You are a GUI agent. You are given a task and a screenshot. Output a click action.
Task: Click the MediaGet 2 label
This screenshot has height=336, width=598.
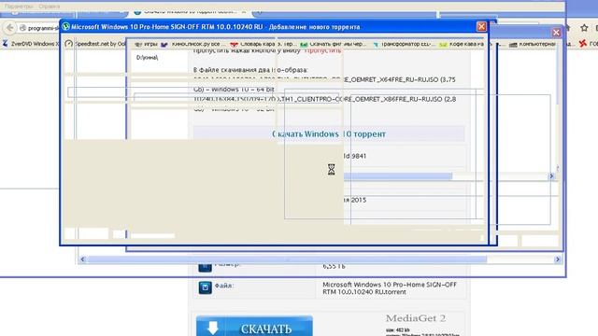pyautogui.click(x=416, y=318)
